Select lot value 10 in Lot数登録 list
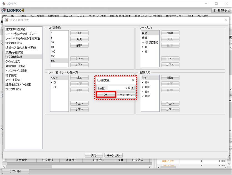 click(x=59, y=42)
